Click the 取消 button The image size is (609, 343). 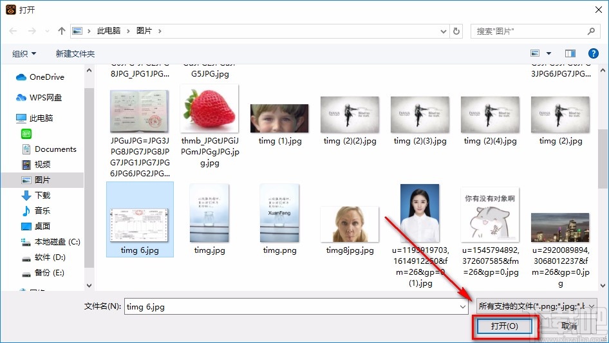(569, 326)
